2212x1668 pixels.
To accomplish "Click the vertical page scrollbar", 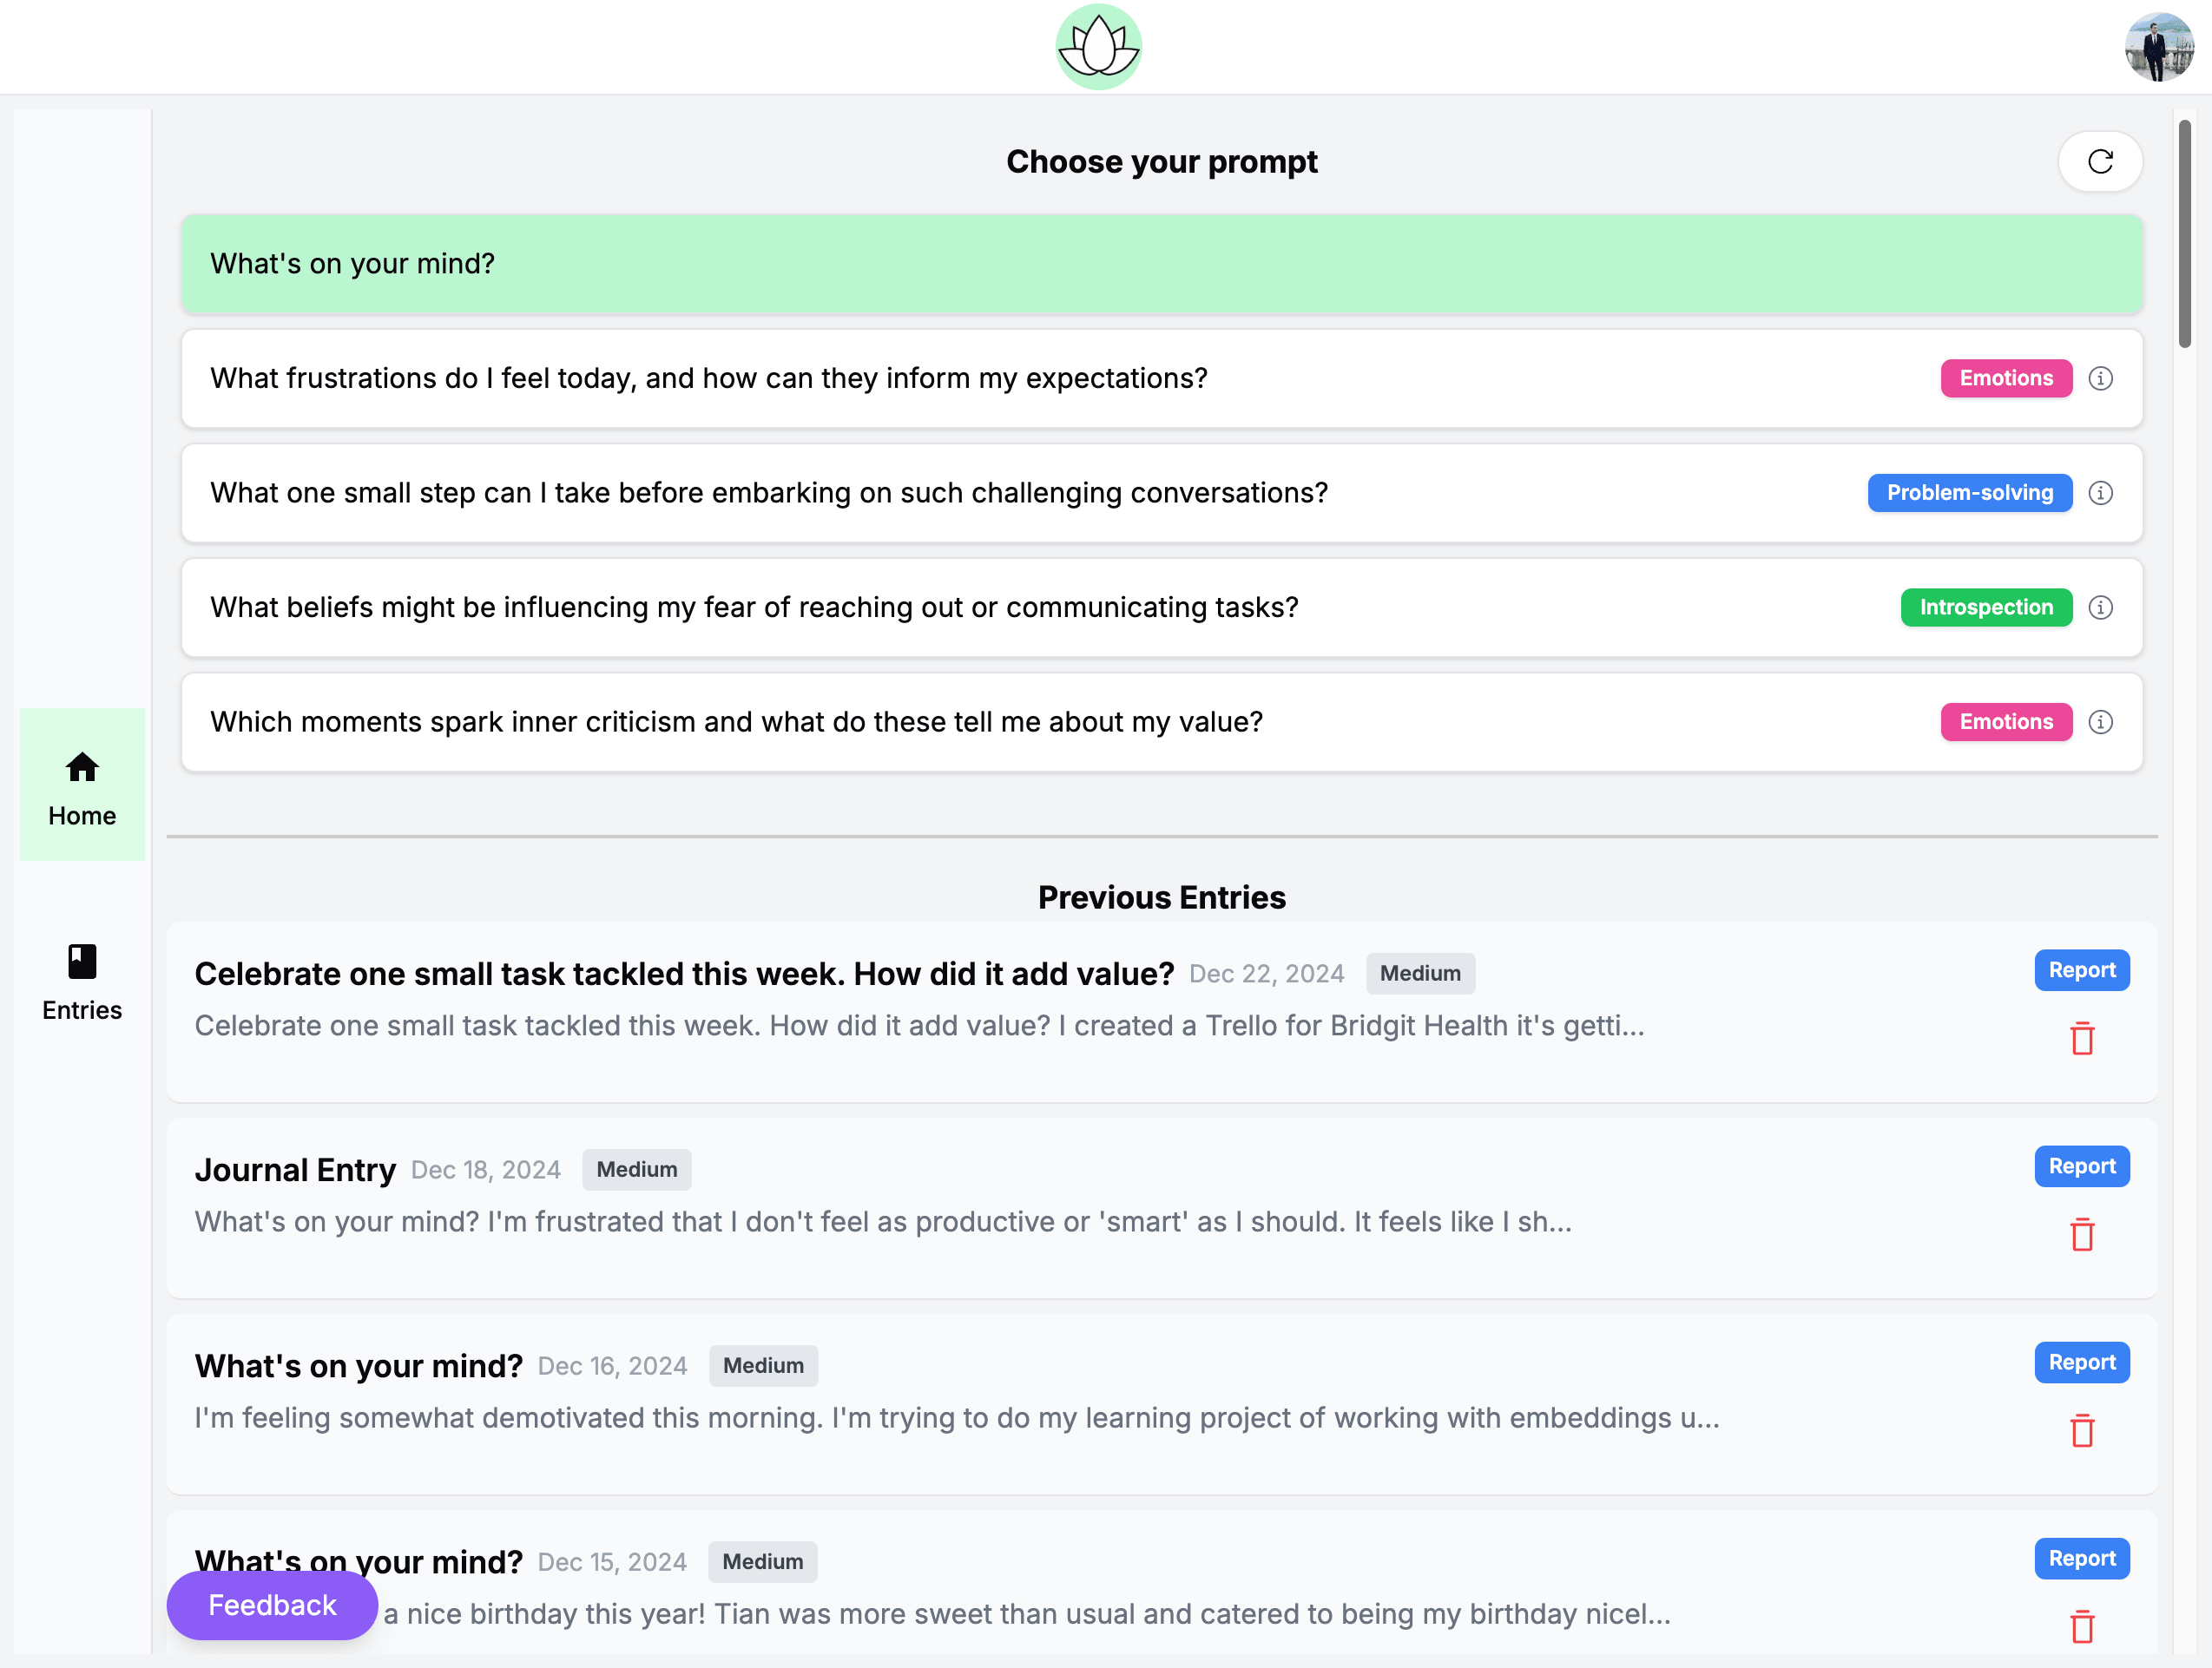I will click(2184, 233).
